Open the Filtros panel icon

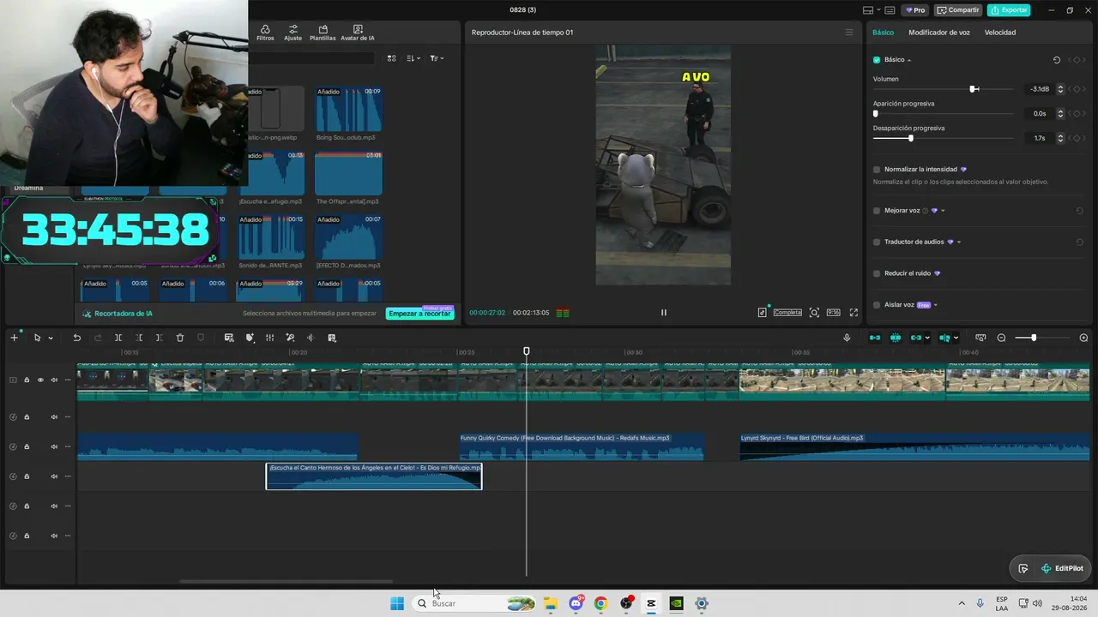click(265, 33)
